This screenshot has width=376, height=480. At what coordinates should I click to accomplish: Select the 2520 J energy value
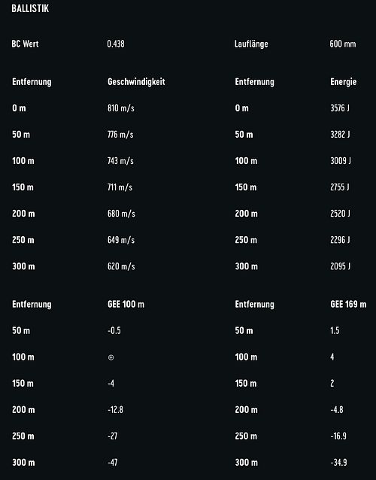click(340, 214)
